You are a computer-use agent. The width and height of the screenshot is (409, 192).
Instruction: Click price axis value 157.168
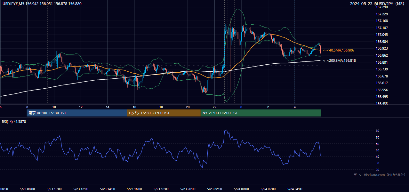pyautogui.click(x=381, y=21)
